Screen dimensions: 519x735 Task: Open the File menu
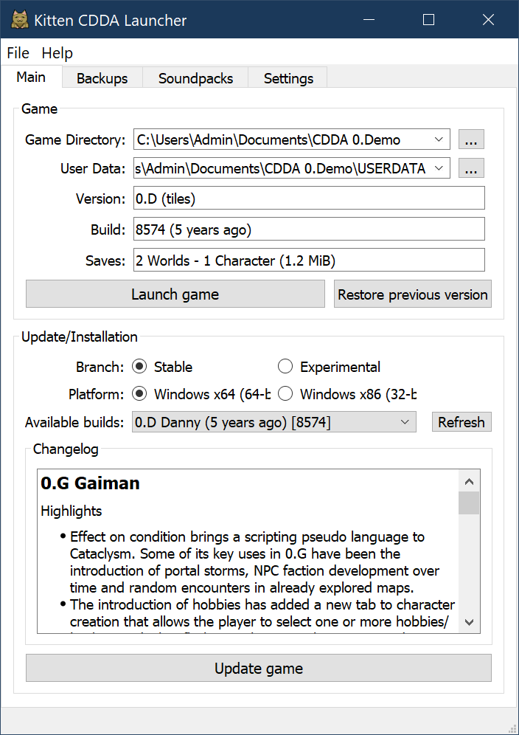click(18, 53)
